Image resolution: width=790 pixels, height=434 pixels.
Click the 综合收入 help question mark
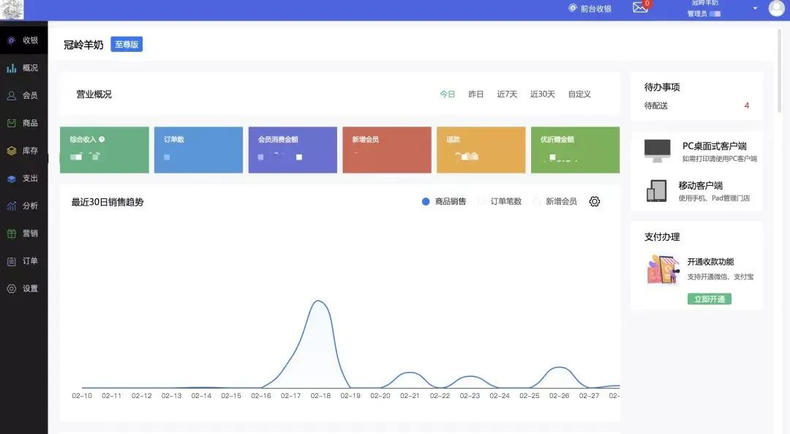(x=102, y=140)
